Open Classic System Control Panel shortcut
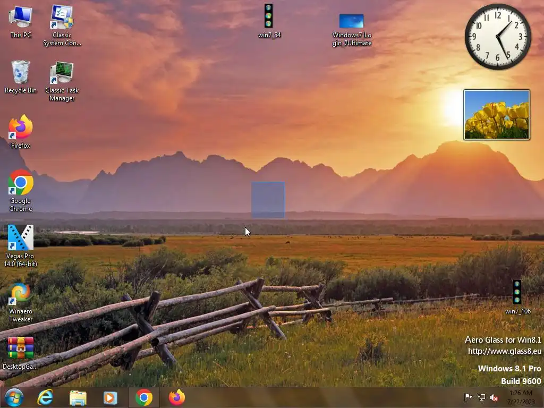Screen dimensions: 544x408 62,25
